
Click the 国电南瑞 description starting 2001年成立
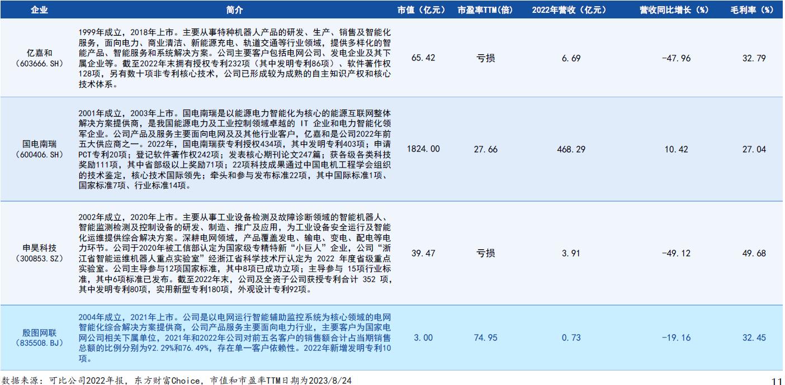[235, 149]
